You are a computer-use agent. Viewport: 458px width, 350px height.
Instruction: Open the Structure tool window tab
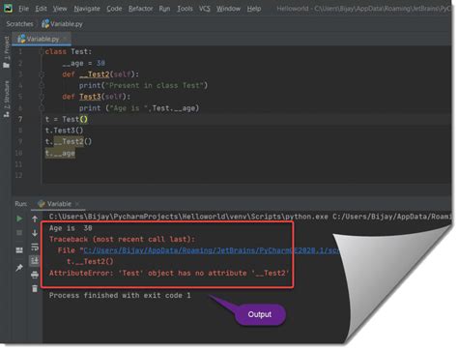[7, 94]
